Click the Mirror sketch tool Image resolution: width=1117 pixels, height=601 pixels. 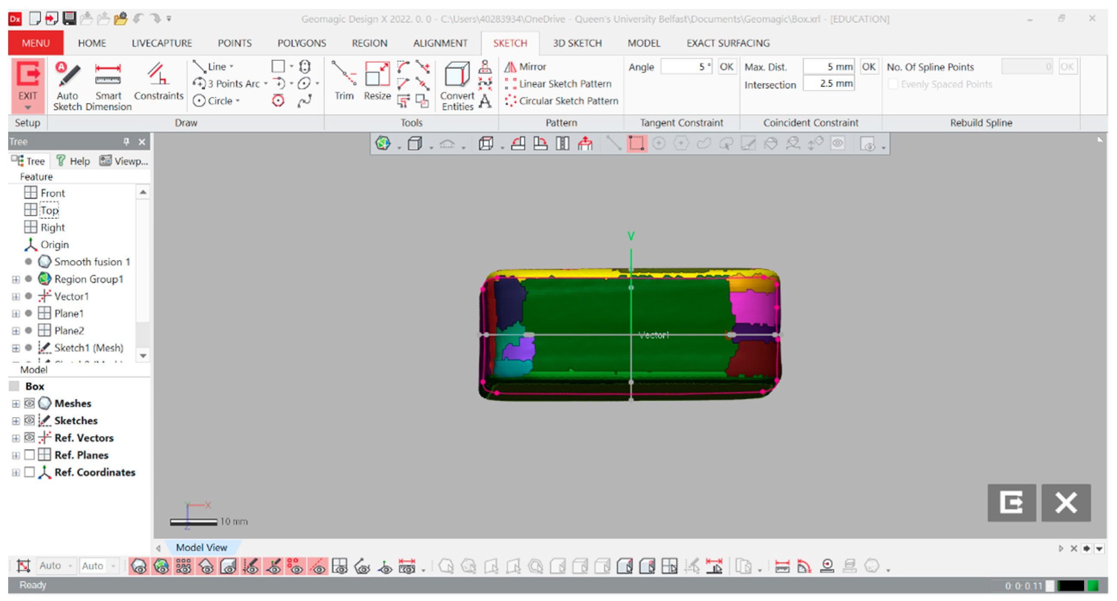[526, 67]
